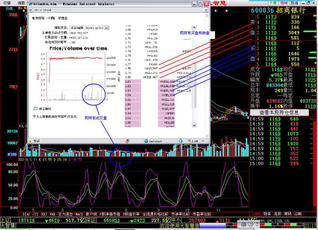Select the 600036 招商银行 stock title

(x=278, y=10)
